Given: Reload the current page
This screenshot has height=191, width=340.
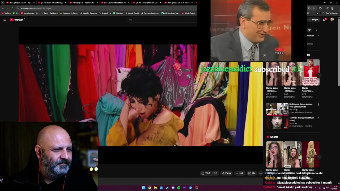Looking at the screenshot, I should 12,8.
